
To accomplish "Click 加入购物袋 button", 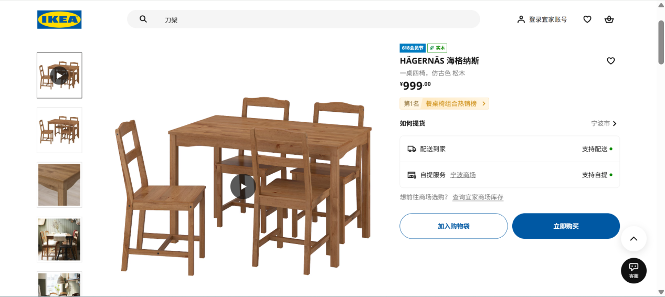I will tap(453, 226).
